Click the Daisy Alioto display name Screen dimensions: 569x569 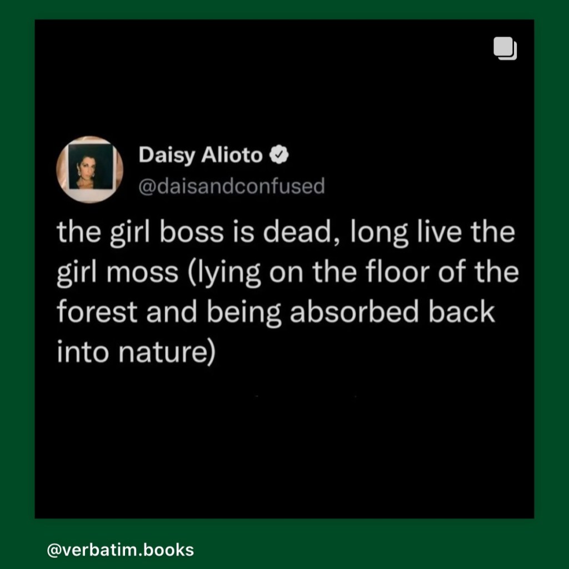point(200,156)
